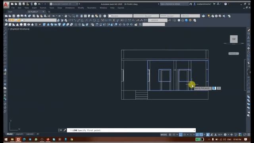
Task: Open Layer Properties Manager icon
Action: [x=6, y=20]
